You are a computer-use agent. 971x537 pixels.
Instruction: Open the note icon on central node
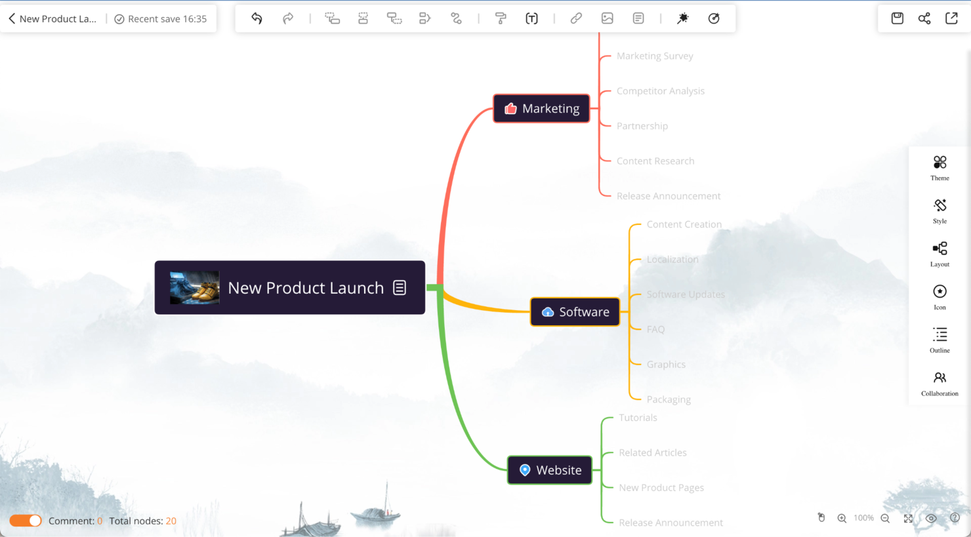click(400, 287)
